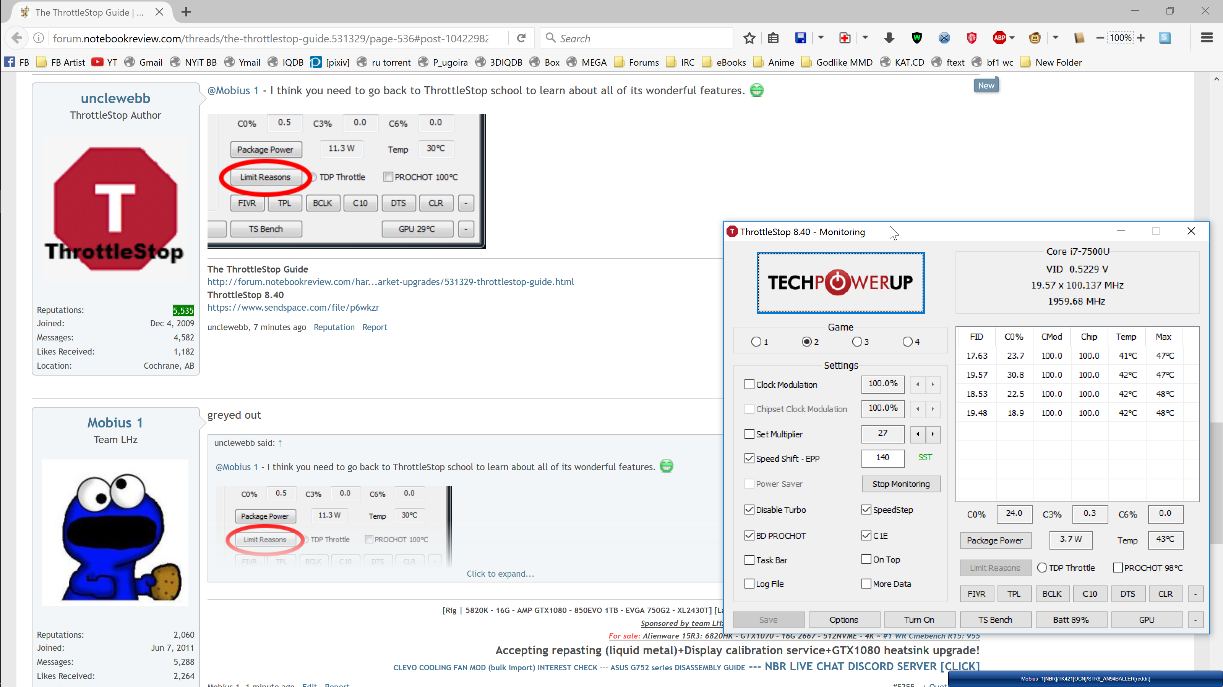This screenshot has width=1223, height=687.
Task: Expand the Adblock Plus dropdown arrow
Action: (1012, 38)
